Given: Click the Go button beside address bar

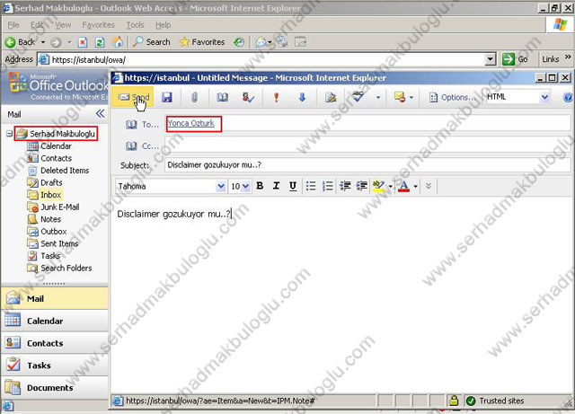Looking at the screenshot, I should click(x=515, y=59).
